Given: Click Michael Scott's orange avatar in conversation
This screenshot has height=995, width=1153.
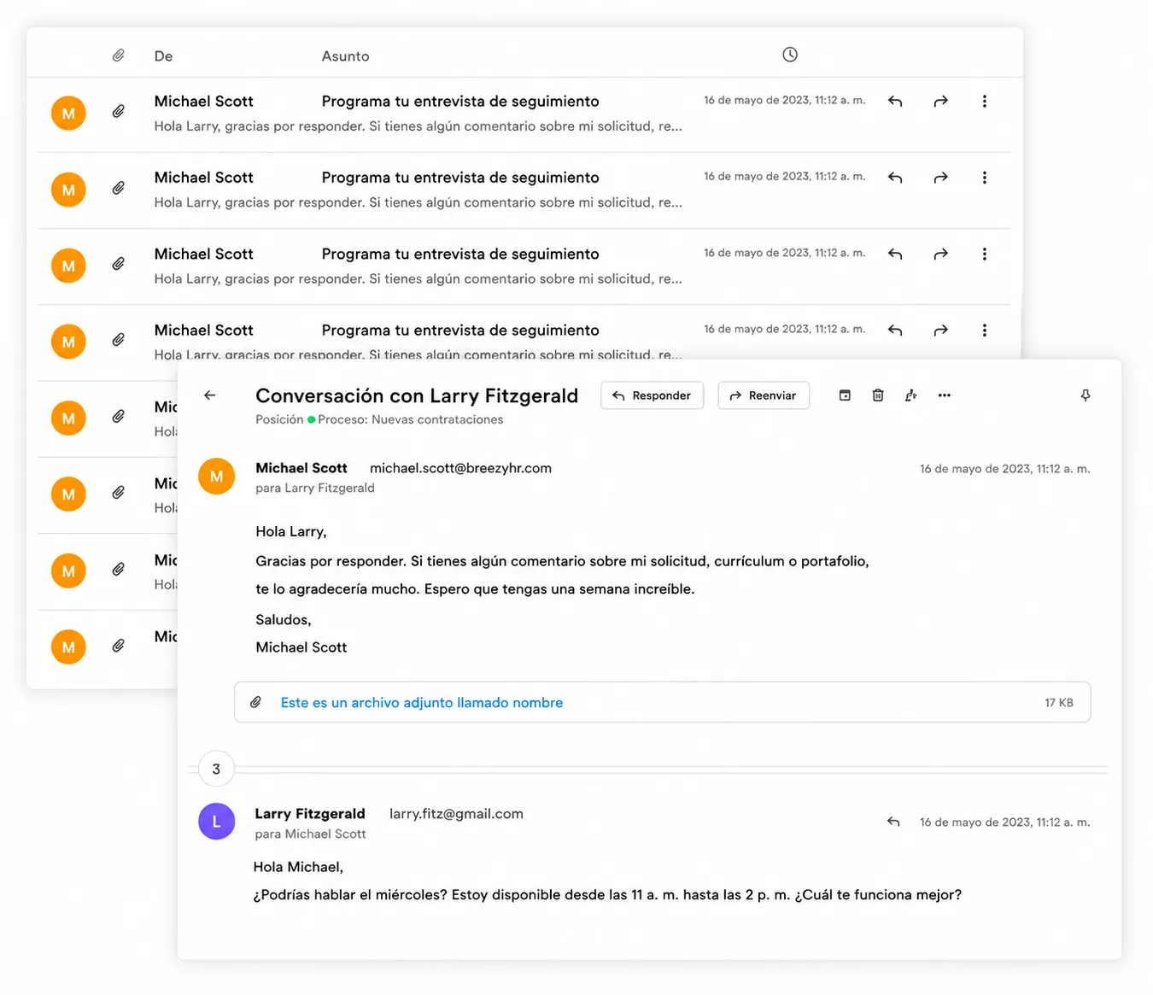Looking at the screenshot, I should coord(217,477).
